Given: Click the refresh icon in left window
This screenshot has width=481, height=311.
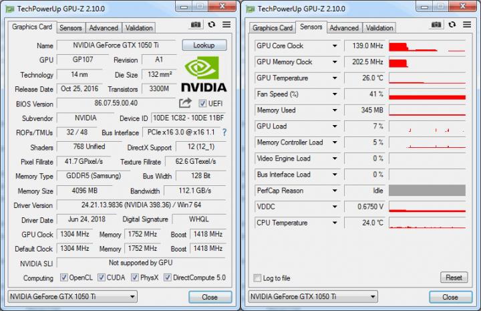Looking at the screenshot, I should pyautogui.click(x=211, y=25).
